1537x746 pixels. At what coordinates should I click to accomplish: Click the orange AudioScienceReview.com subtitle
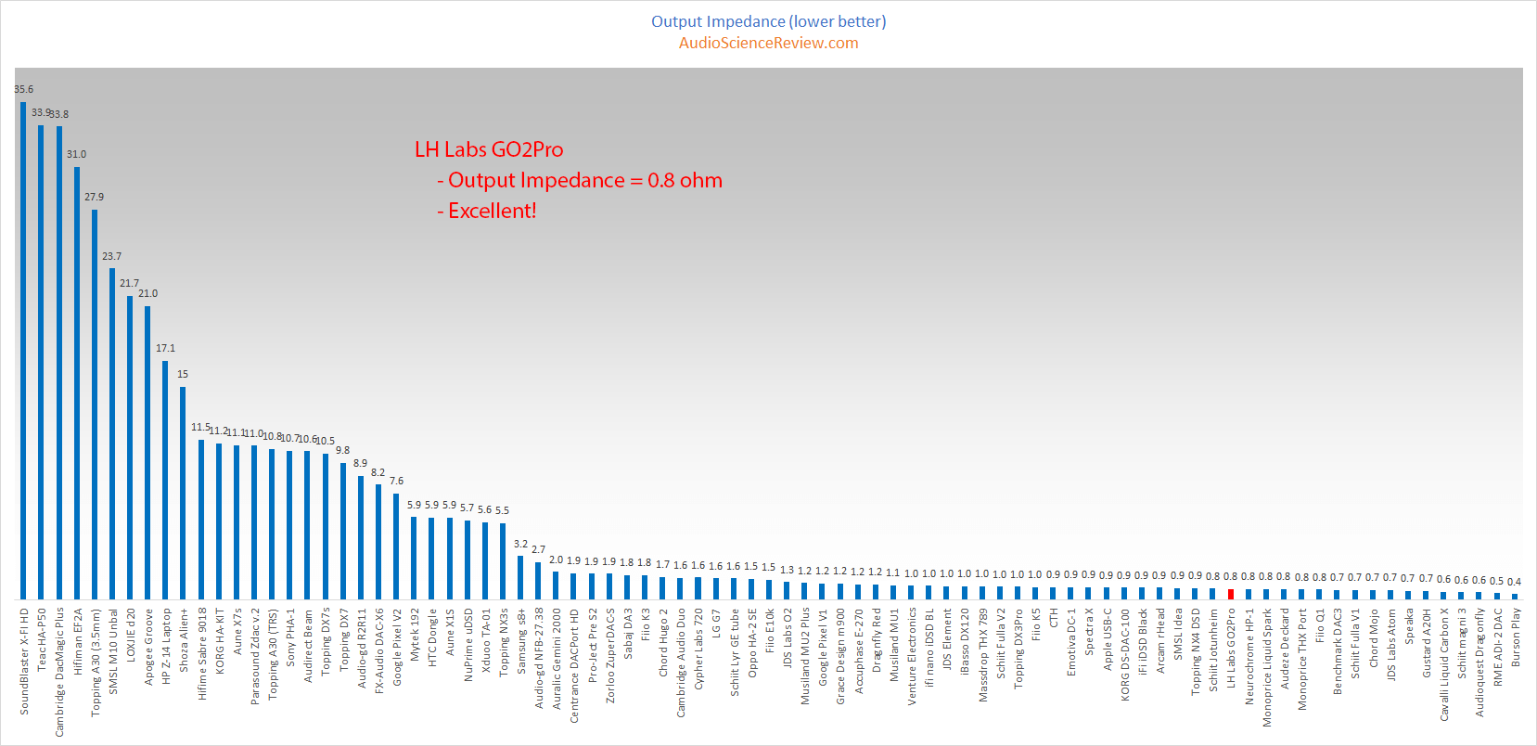point(768,43)
